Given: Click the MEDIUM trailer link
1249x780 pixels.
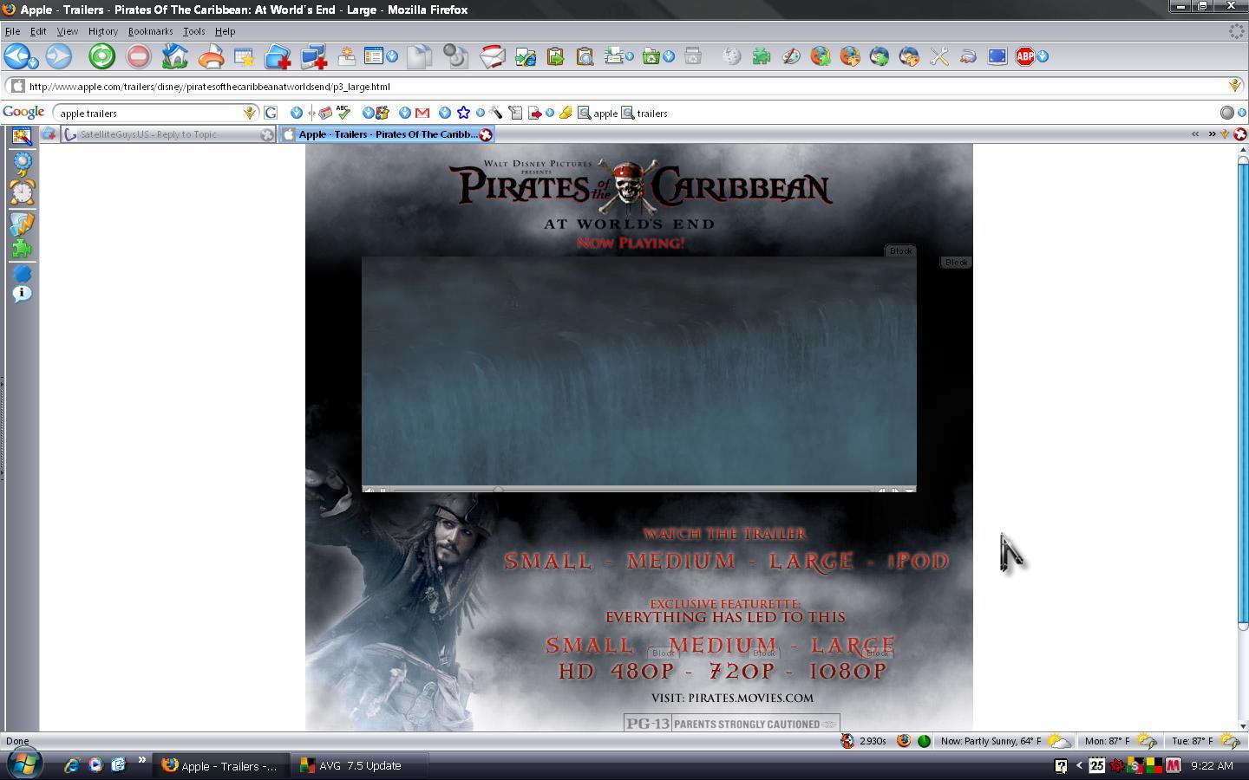Looking at the screenshot, I should [681, 561].
